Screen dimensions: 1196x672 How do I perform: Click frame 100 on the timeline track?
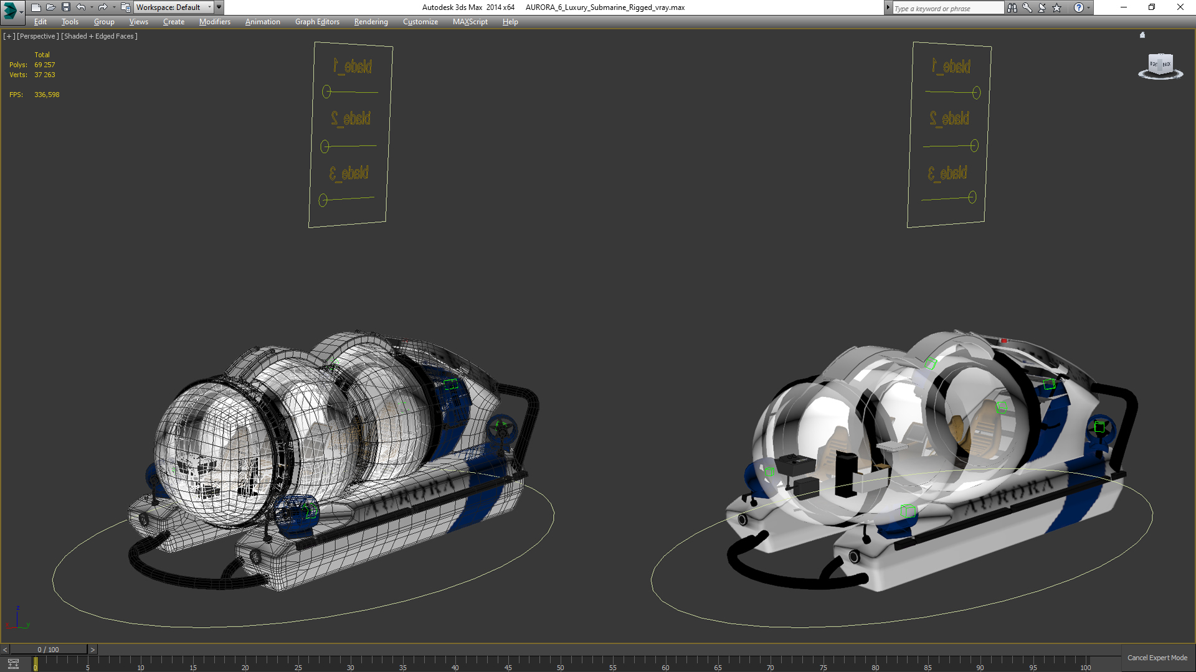click(1085, 665)
